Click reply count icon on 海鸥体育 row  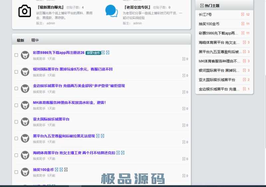point(184,159)
